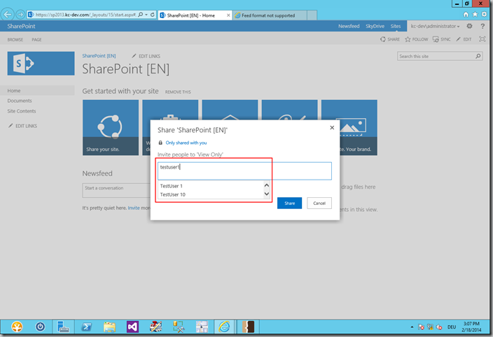Click the Only shared with you link
The width and height of the screenshot is (493, 337).
[186, 143]
